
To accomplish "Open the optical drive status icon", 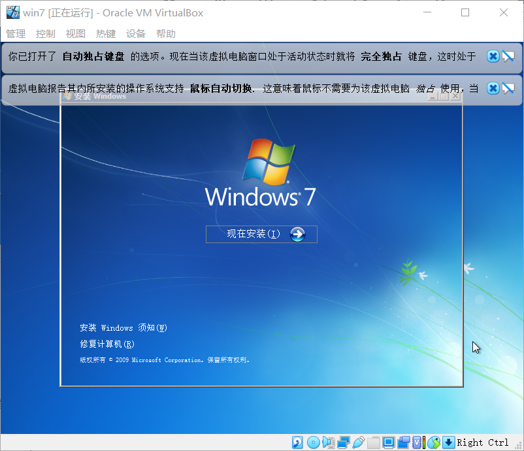I will point(314,443).
